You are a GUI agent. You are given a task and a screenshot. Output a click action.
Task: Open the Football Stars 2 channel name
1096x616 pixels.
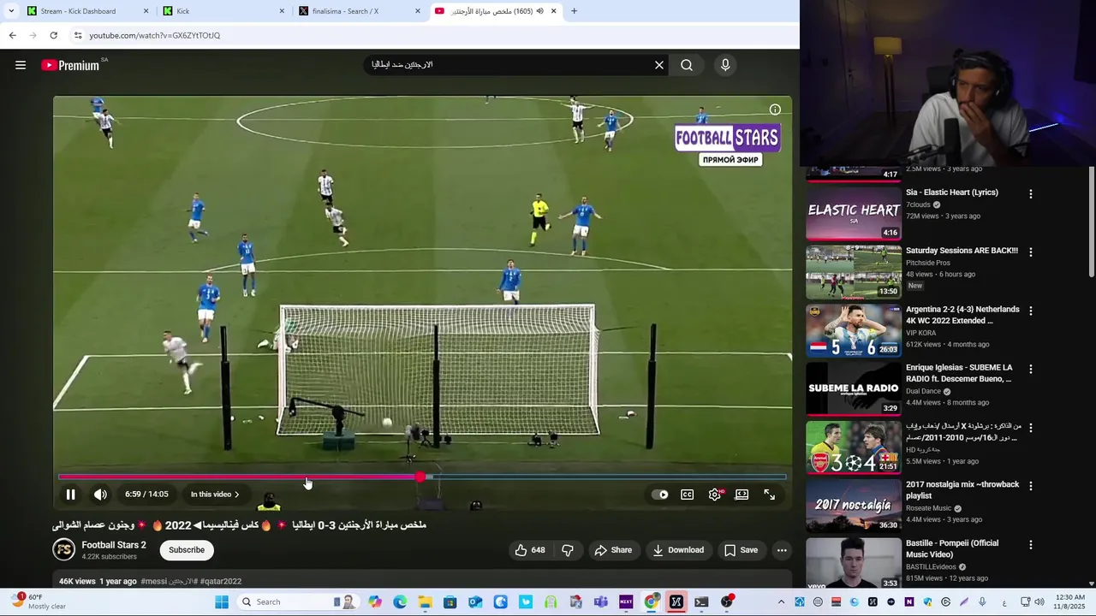pyautogui.click(x=114, y=545)
